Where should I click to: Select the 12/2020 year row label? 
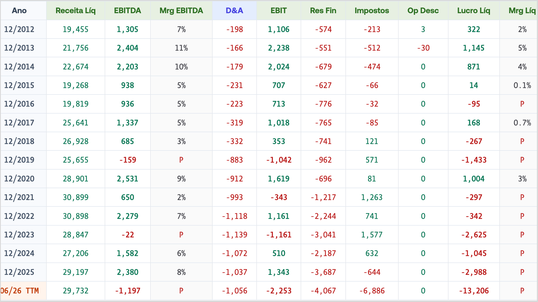(19, 179)
